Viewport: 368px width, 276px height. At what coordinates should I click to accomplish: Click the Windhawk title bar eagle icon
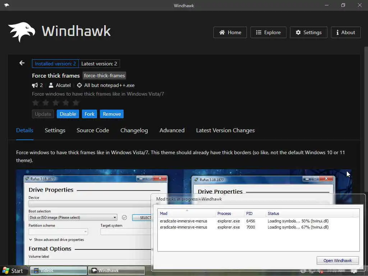tap(6, 5)
